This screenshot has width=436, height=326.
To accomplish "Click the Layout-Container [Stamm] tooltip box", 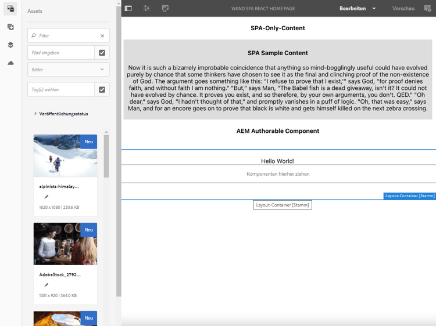I will 282,205.
